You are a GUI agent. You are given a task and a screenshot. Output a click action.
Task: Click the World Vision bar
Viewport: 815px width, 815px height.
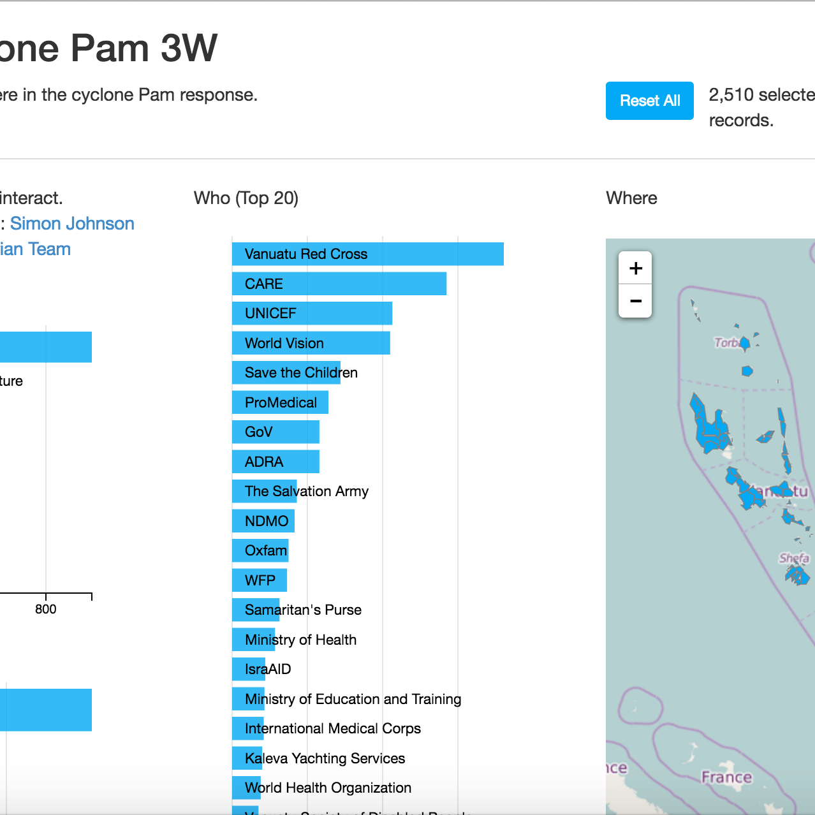311,343
